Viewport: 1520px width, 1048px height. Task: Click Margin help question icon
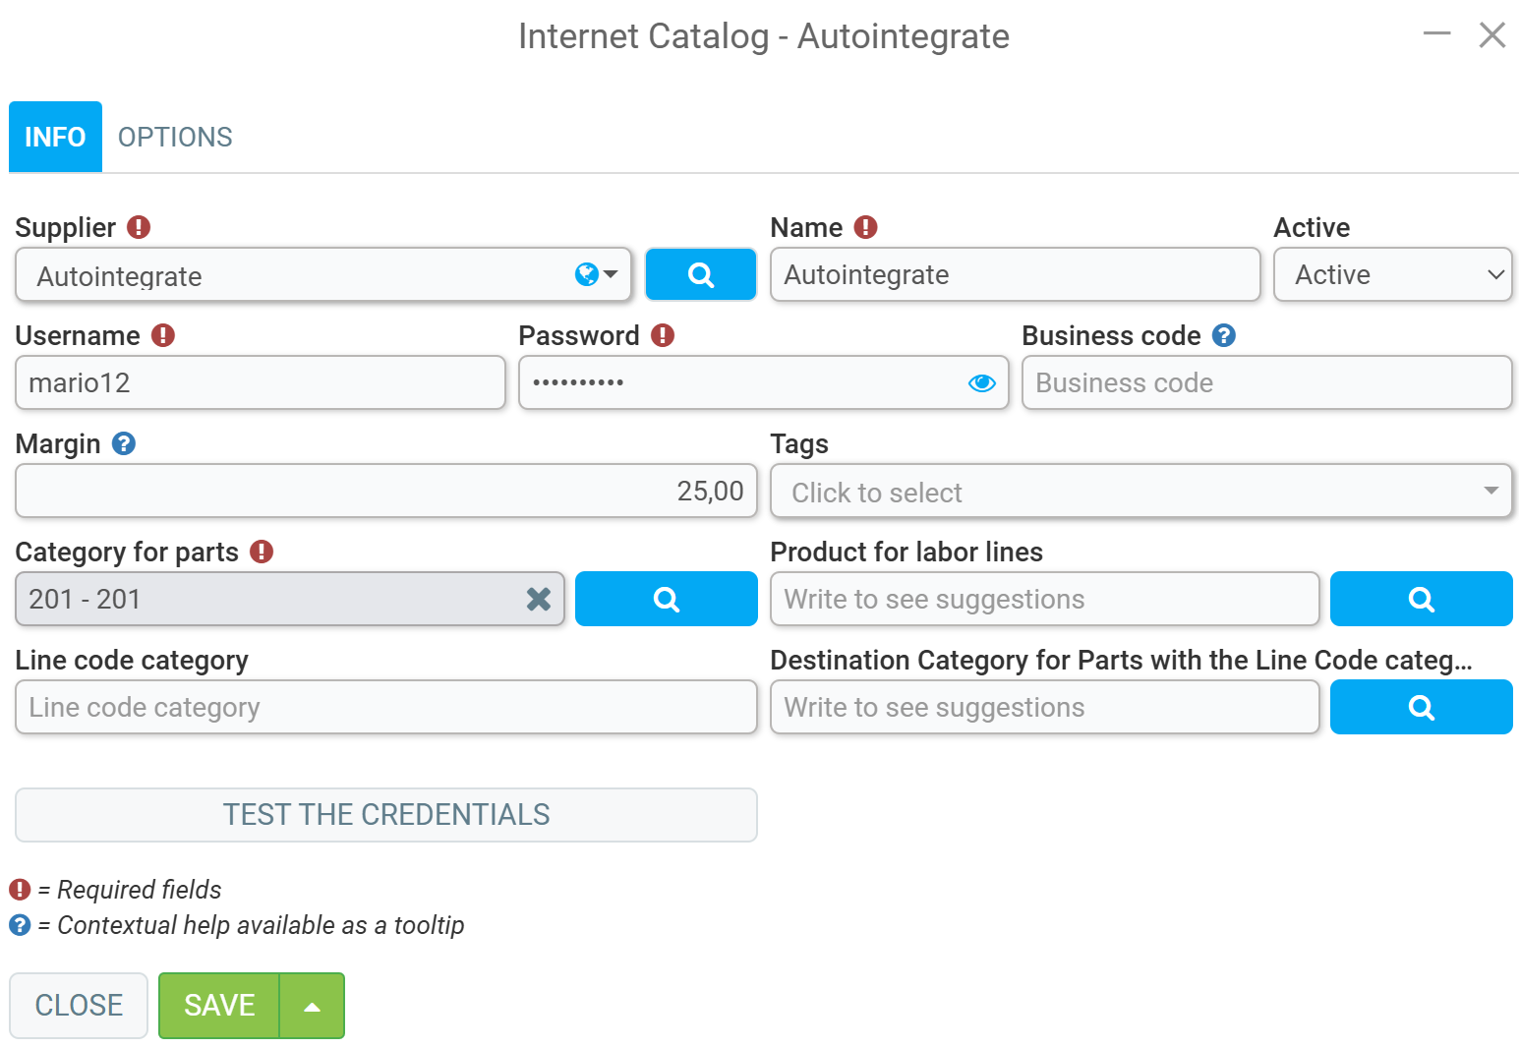(123, 443)
